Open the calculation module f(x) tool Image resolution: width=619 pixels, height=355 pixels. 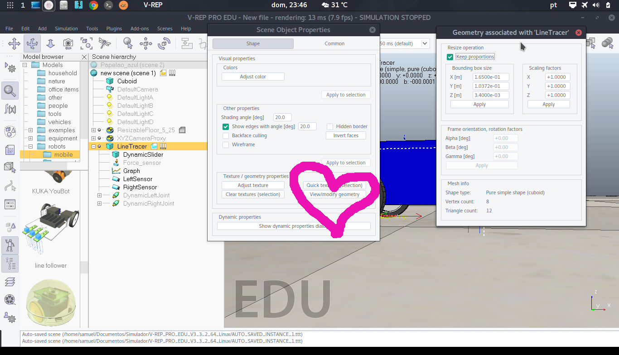point(10,109)
